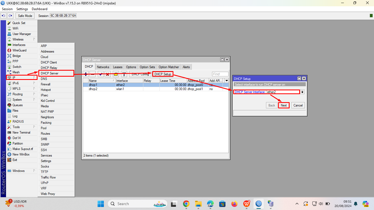Select the dhcp2 row in the table
This screenshot has width=374, height=210.
point(156,89)
